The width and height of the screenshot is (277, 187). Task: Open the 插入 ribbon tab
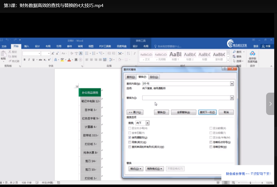point(27,46)
